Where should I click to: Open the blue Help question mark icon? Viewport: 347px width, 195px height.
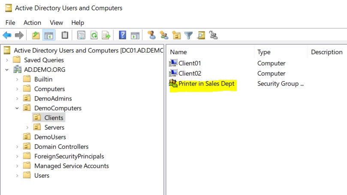pos(122,35)
